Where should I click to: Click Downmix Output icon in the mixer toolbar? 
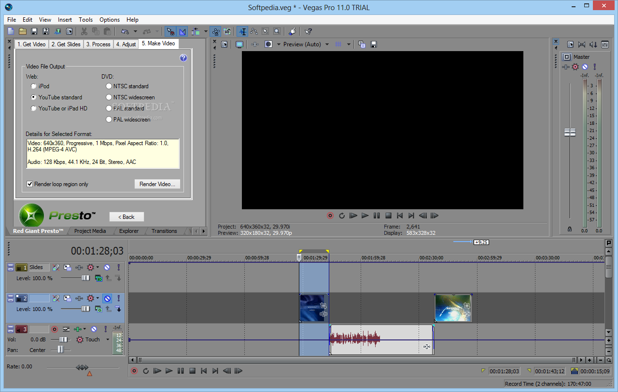pos(581,44)
